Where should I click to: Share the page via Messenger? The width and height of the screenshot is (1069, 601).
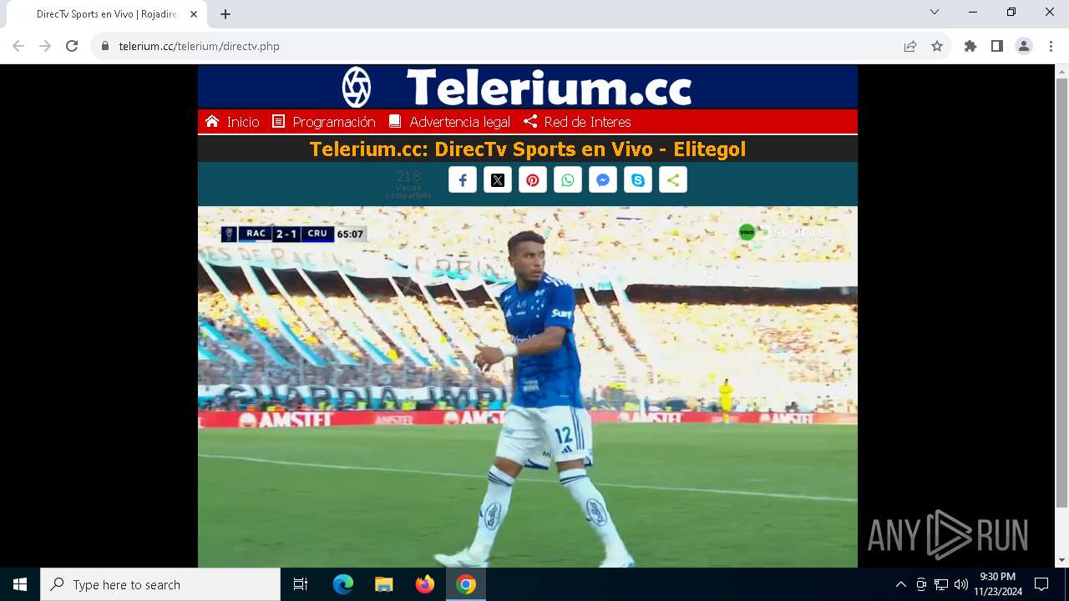[x=603, y=180]
